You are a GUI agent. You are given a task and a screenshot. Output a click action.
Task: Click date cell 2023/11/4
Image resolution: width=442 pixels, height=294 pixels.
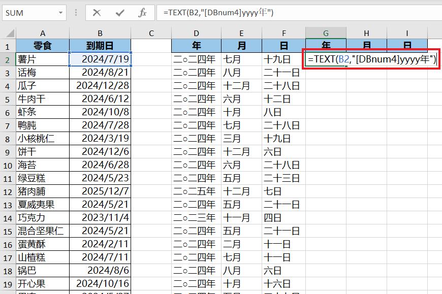[100, 218]
